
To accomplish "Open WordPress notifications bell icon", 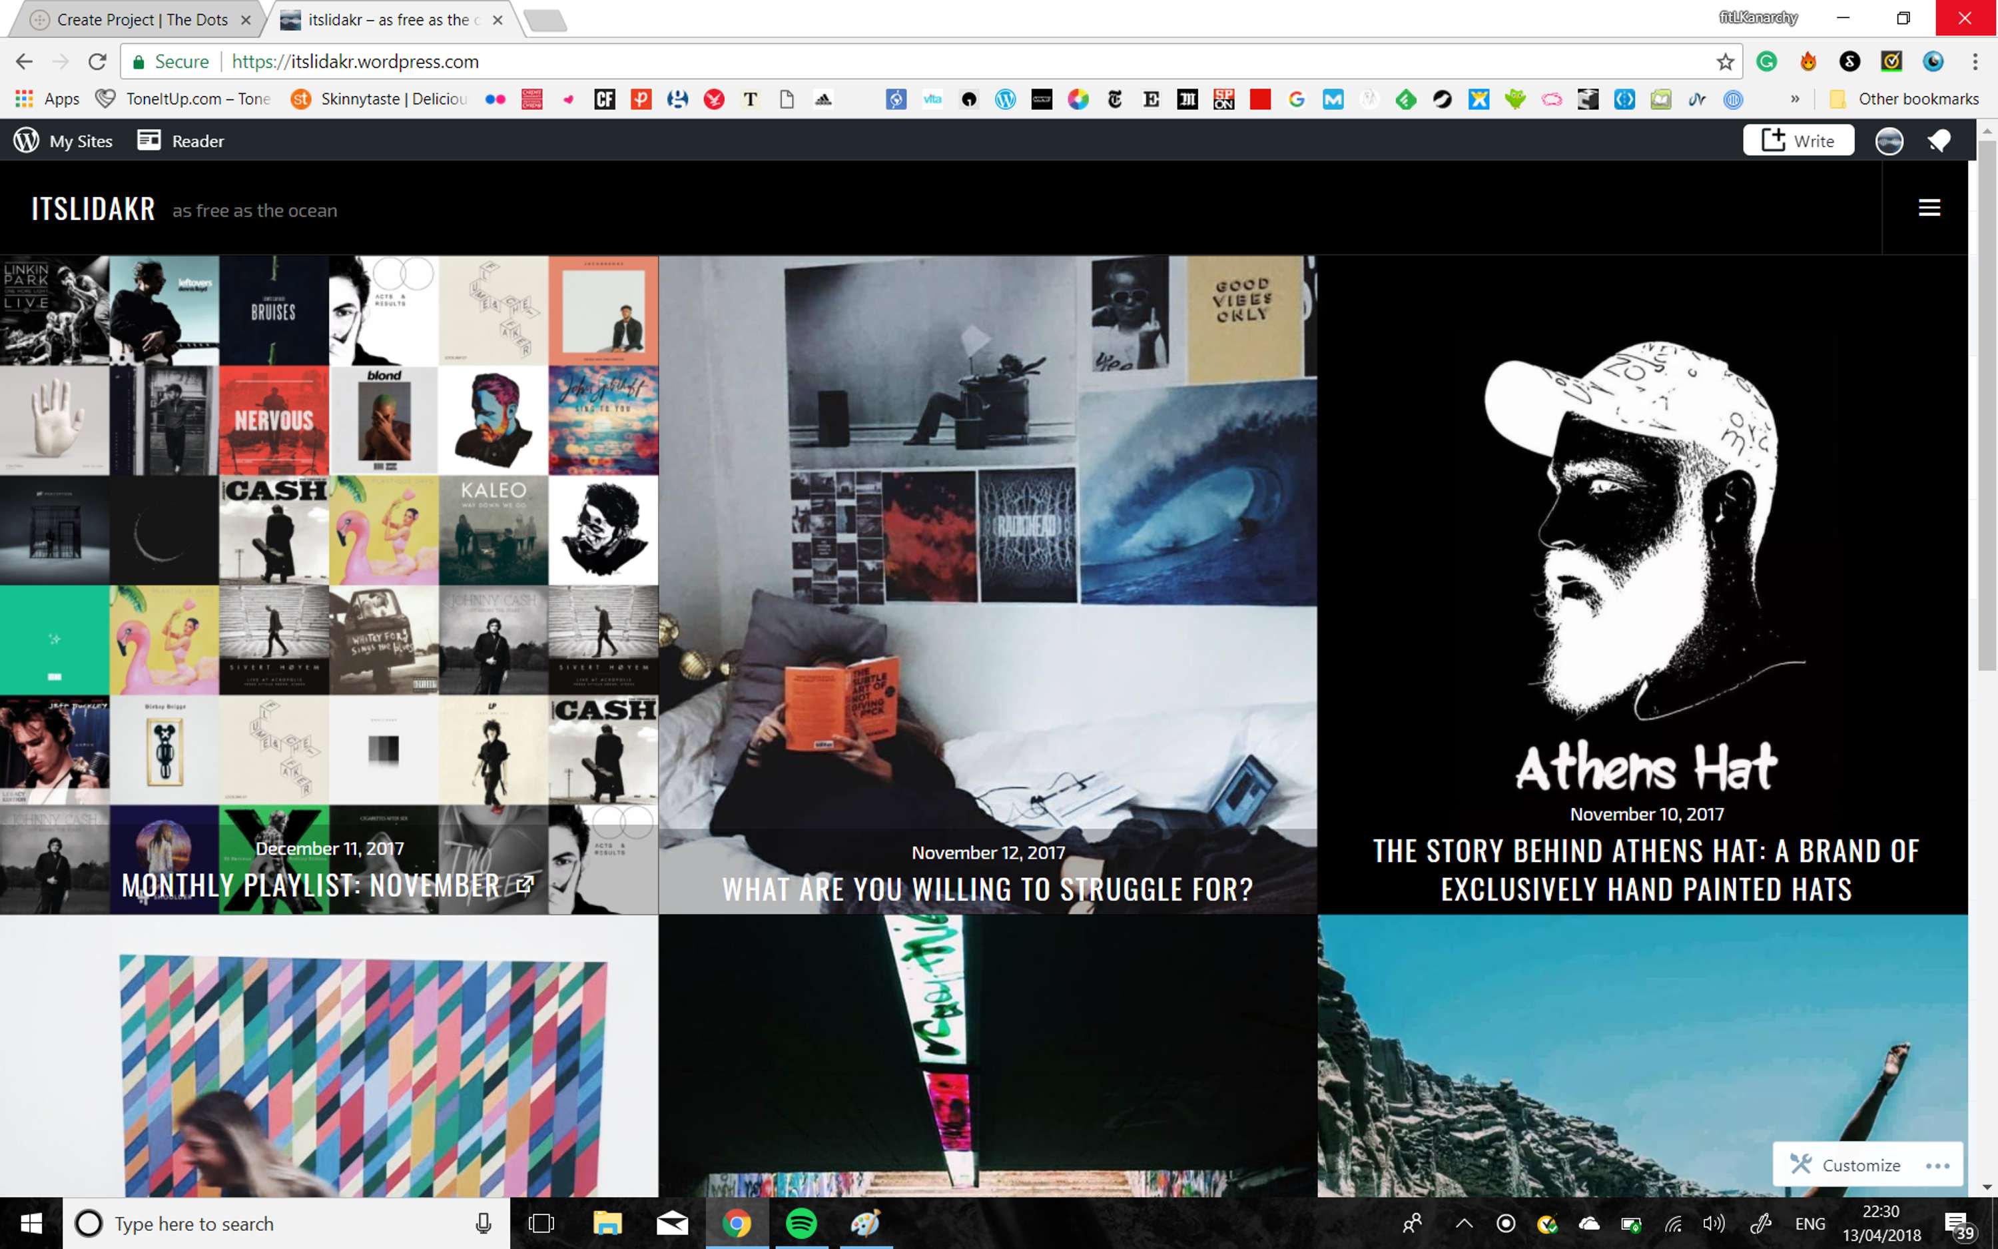I will (x=1939, y=141).
